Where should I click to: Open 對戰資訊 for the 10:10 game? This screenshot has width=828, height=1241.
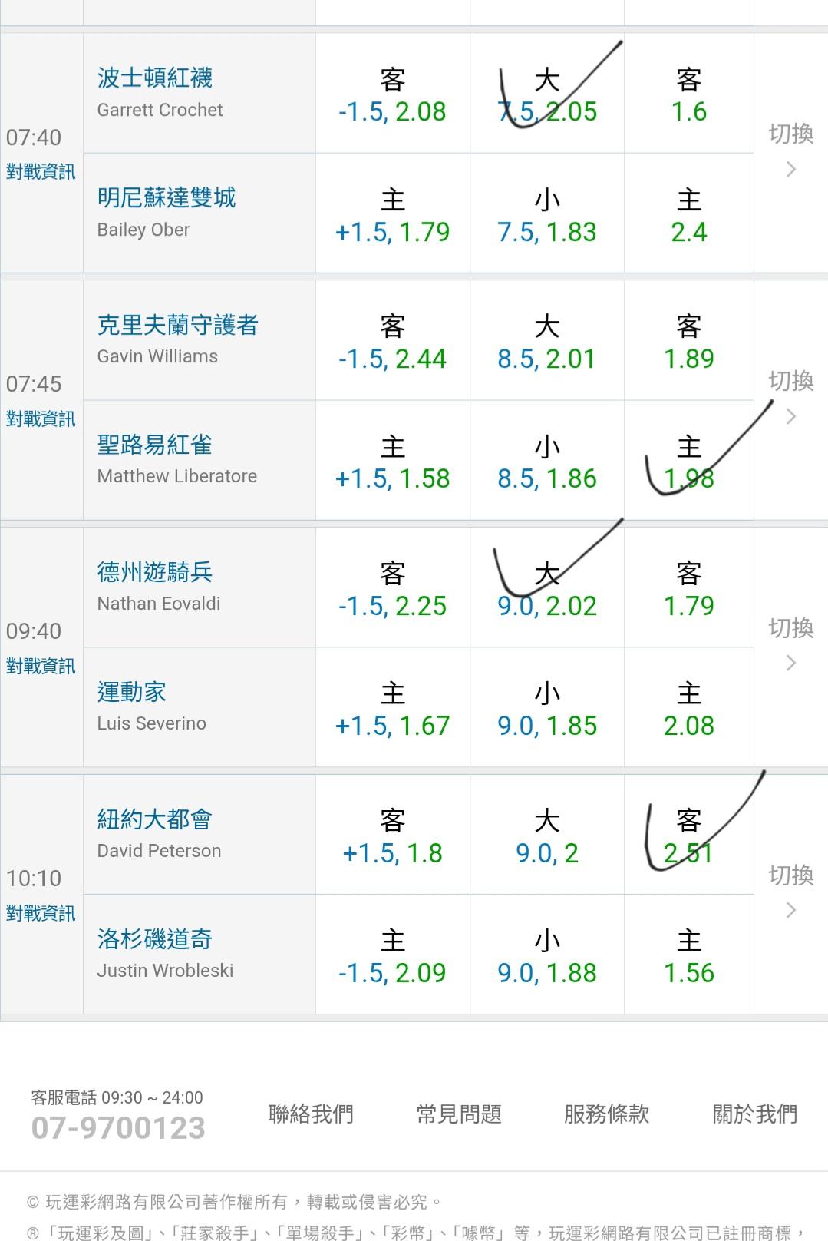click(41, 914)
